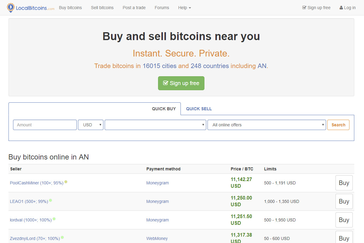This screenshot has height=243, width=364.
Task: Click Moneygram in lordval row
Action: tap(157, 220)
